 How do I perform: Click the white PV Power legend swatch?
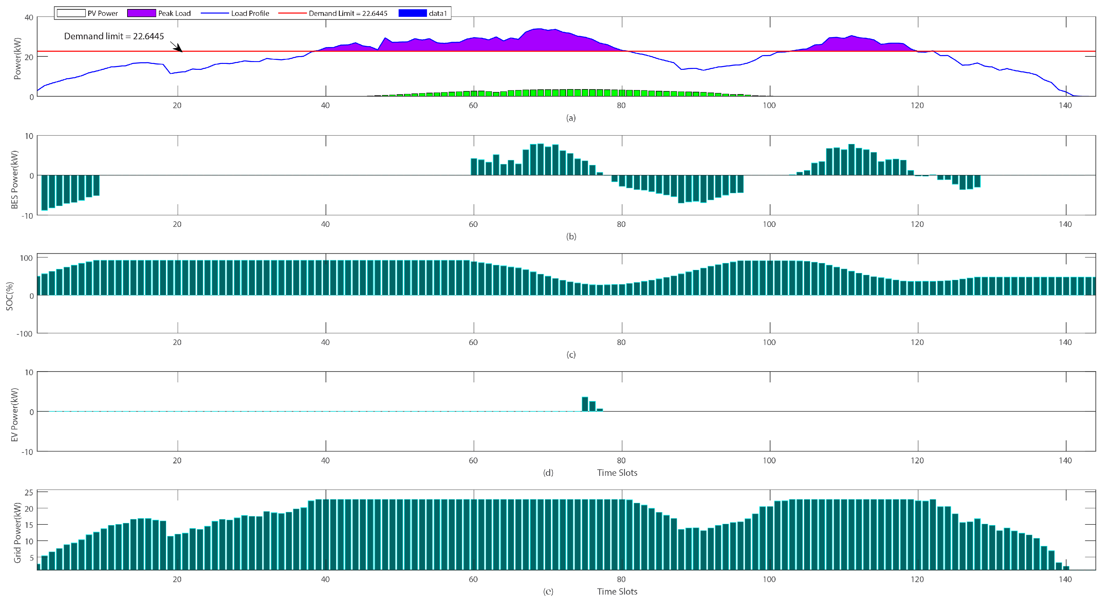pyautogui.click(x=71, y=13)
